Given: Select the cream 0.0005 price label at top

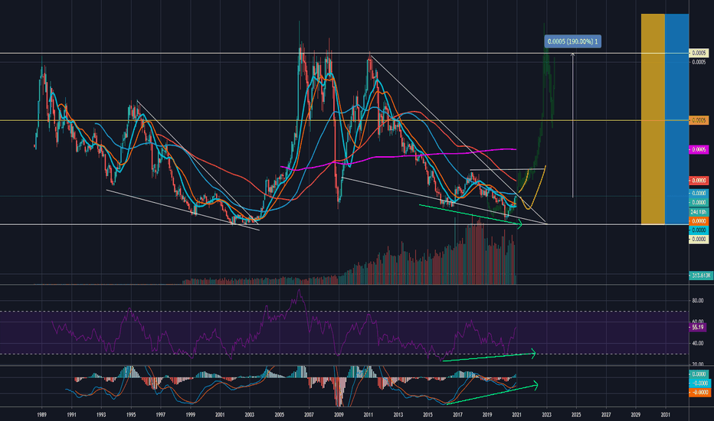Looking at the screenshot, I should coord(699,54).
